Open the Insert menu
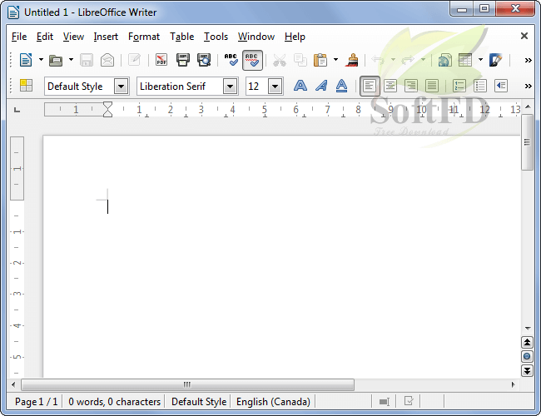The height and width of the screenshot is (416, 541). (106, 37)
